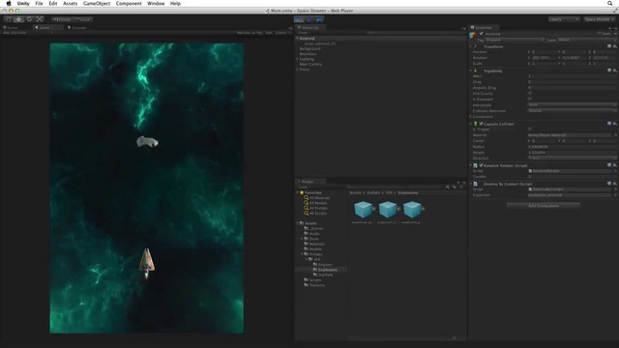Open the Materials folder

tap(317, 244)
